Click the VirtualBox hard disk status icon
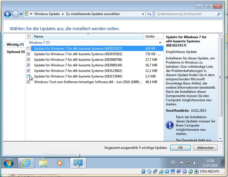228x177 pixels. point(143,171)
